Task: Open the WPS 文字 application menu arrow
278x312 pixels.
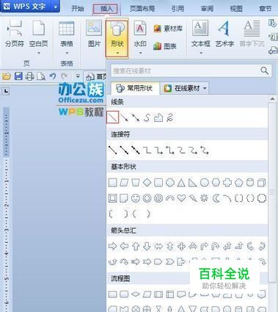Action: [x=55, y=7]
